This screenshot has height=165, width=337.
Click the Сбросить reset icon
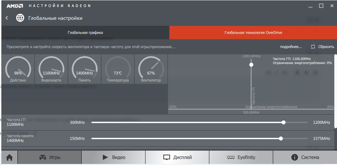point(313,47)
